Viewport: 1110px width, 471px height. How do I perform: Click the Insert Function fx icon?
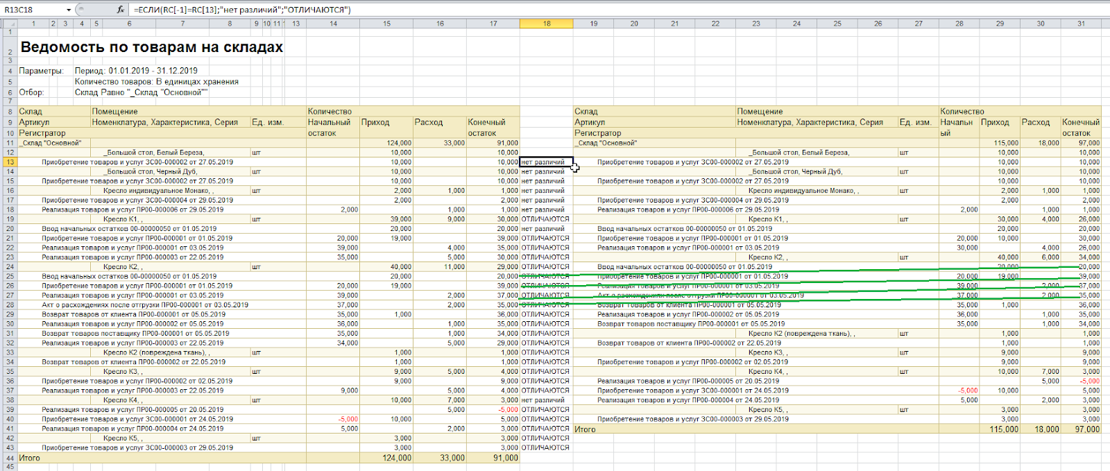(120, 10)
